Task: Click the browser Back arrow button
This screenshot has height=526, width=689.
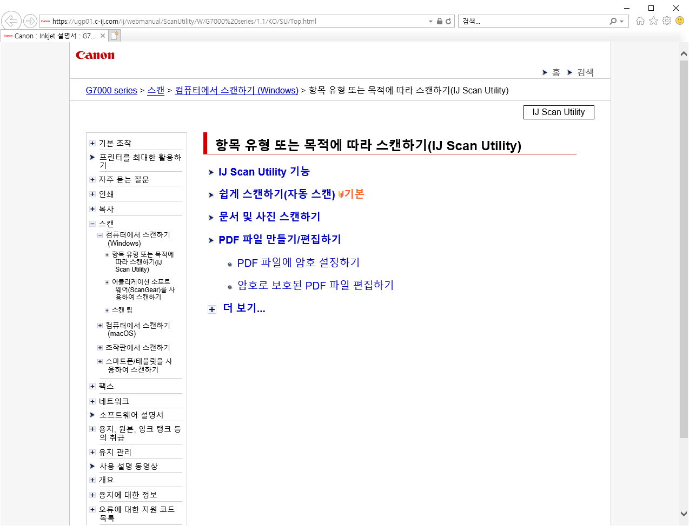Action: pyautogui.click(x=11, y=21)
